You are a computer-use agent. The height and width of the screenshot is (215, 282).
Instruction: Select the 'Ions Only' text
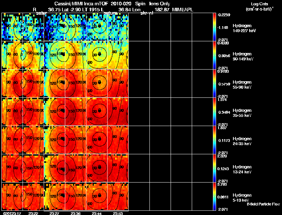160,4
